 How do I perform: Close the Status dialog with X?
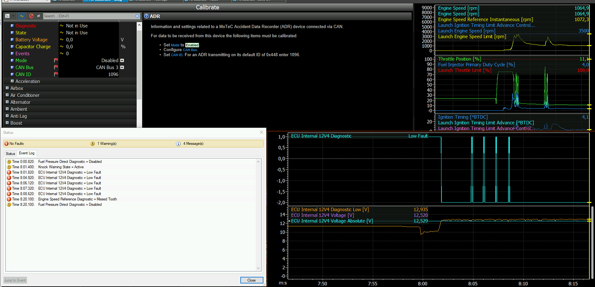pyautogui.click(x=262, y=132)
